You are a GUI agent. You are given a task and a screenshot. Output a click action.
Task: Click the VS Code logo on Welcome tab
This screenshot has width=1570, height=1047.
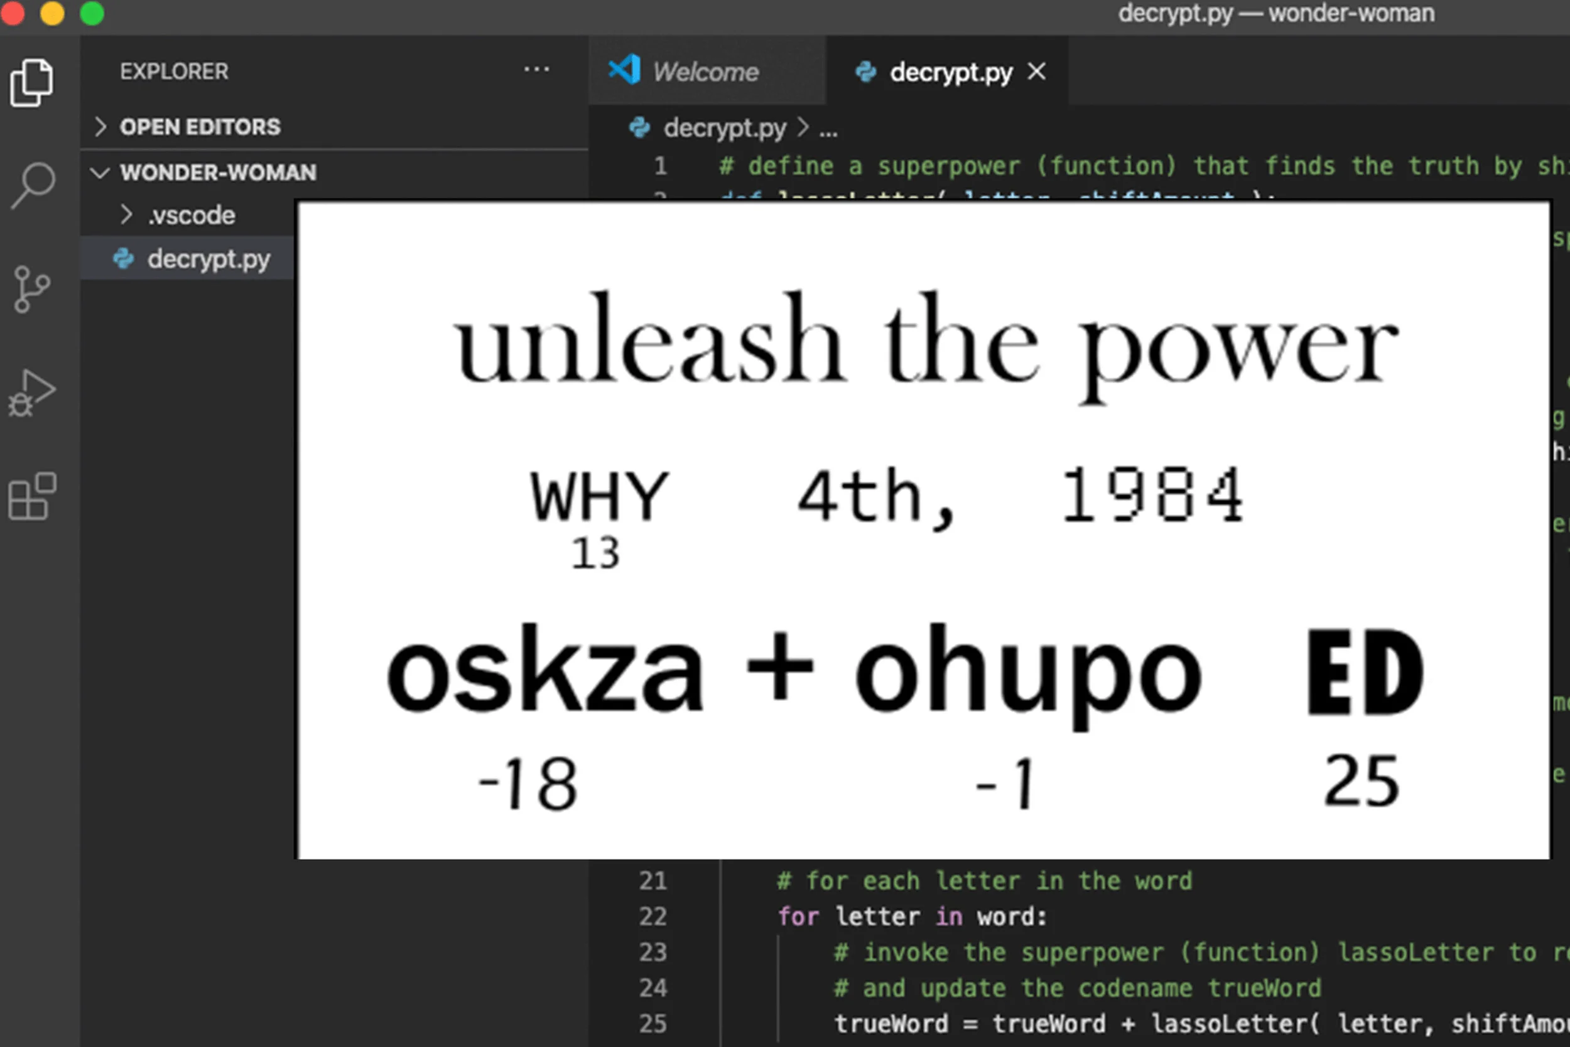pos(624,70)
